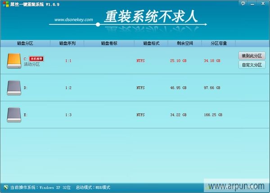The width and height of the screenshot is (270, 193).
Task: Click the orange C: drive icon
Action: point(14,61)
